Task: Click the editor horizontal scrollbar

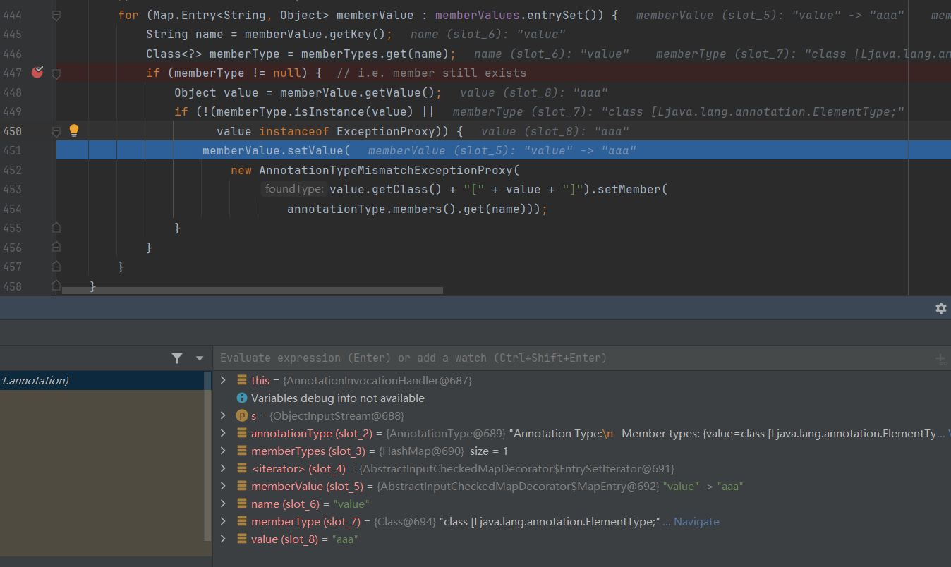Action: 253,290
